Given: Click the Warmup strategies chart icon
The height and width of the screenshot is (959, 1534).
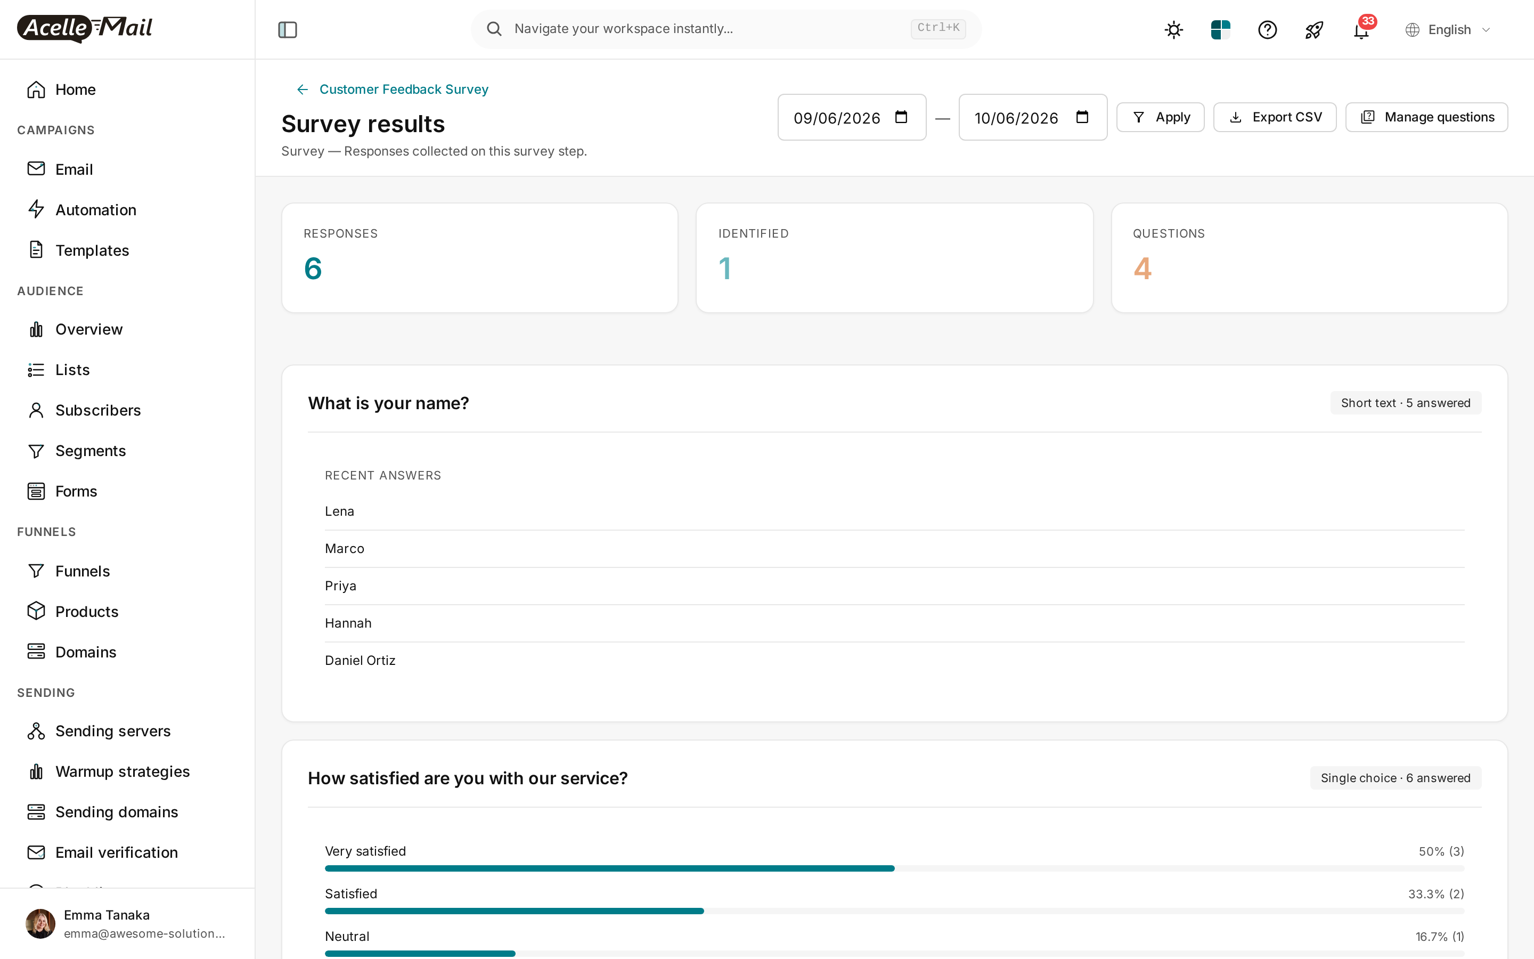Looking at the screenshot, I should (x=36, y=772).
